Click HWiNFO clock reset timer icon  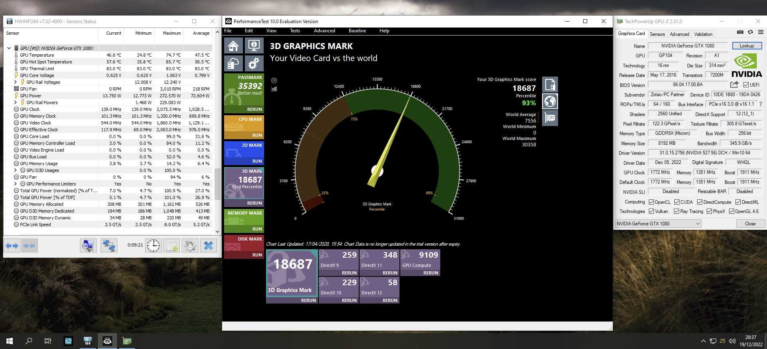click(x=153, y=246)
